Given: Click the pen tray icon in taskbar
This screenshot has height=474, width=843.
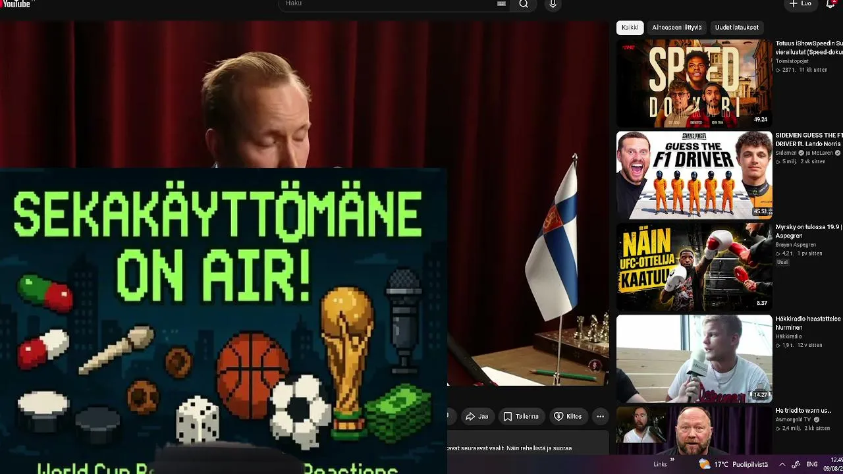Looking at the screenshot, I should click(796, 464).
